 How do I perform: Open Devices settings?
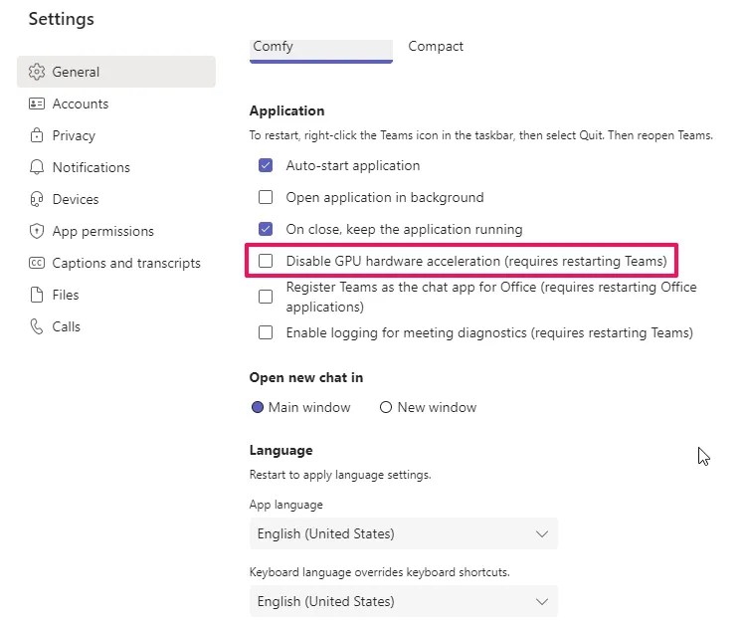116,199
